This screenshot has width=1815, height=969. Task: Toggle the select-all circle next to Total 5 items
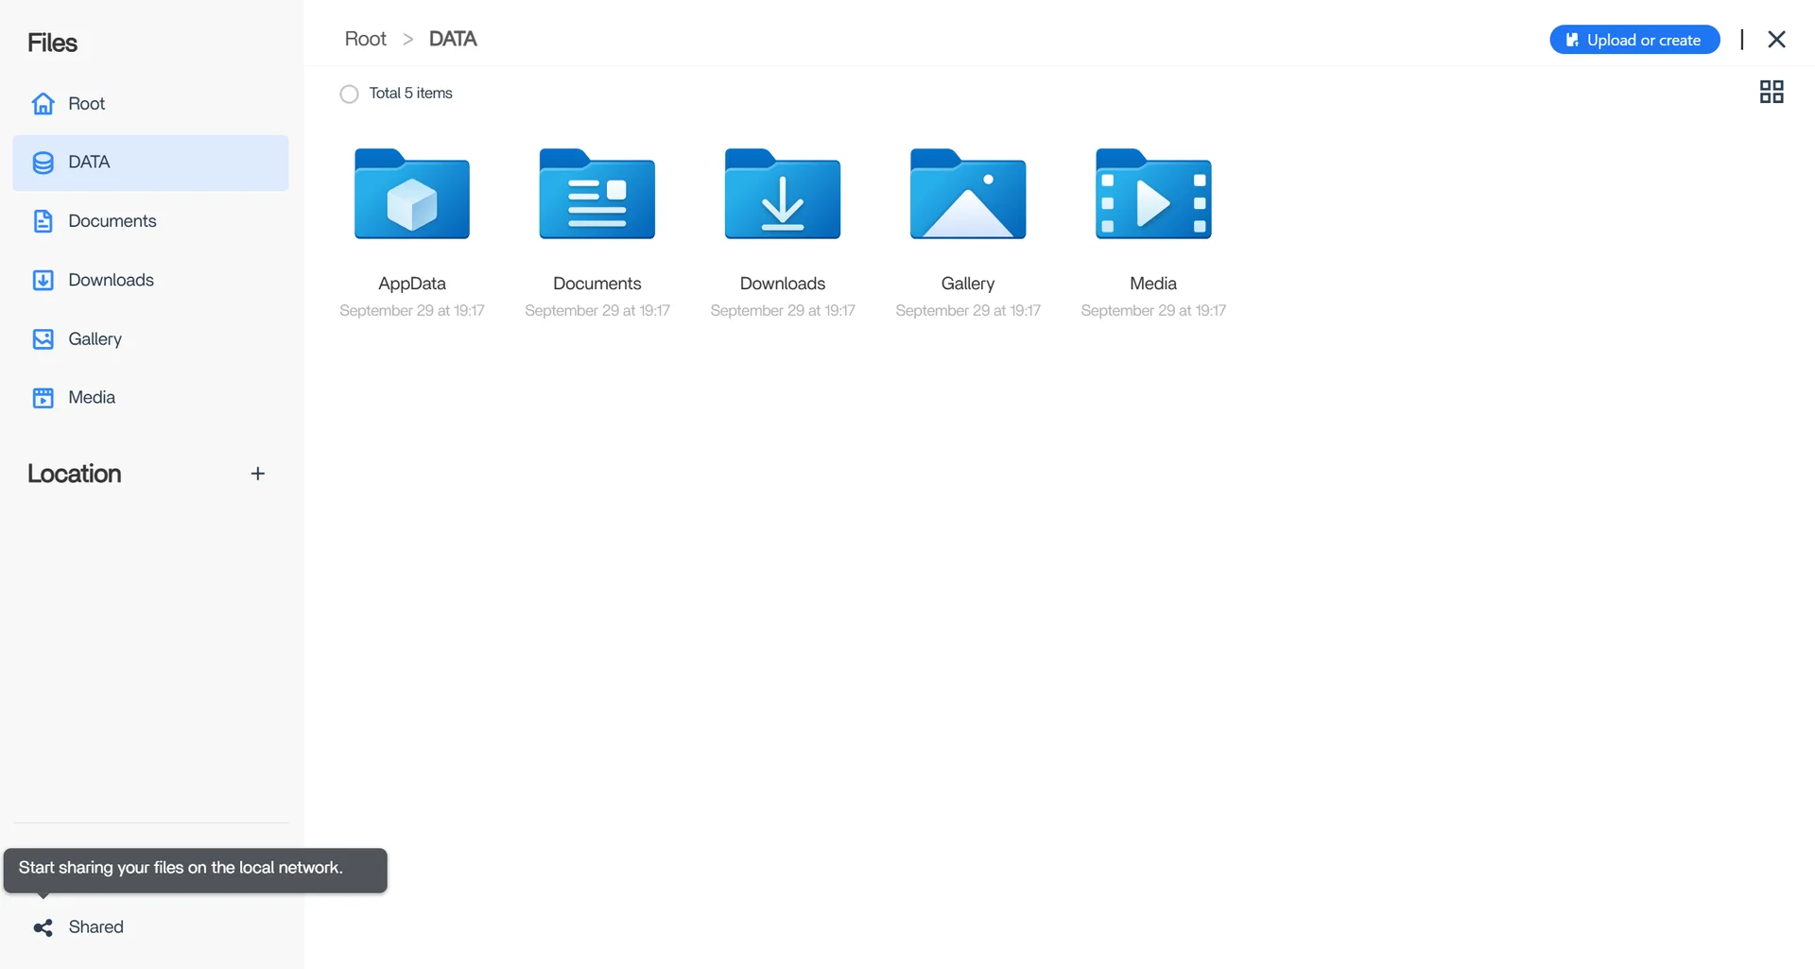coord(349,94)
